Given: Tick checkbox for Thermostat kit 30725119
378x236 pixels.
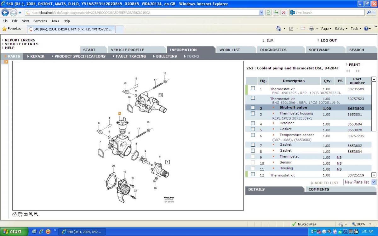Looking at the screenshot, I should pyautogui.click(x=253, y=174).
